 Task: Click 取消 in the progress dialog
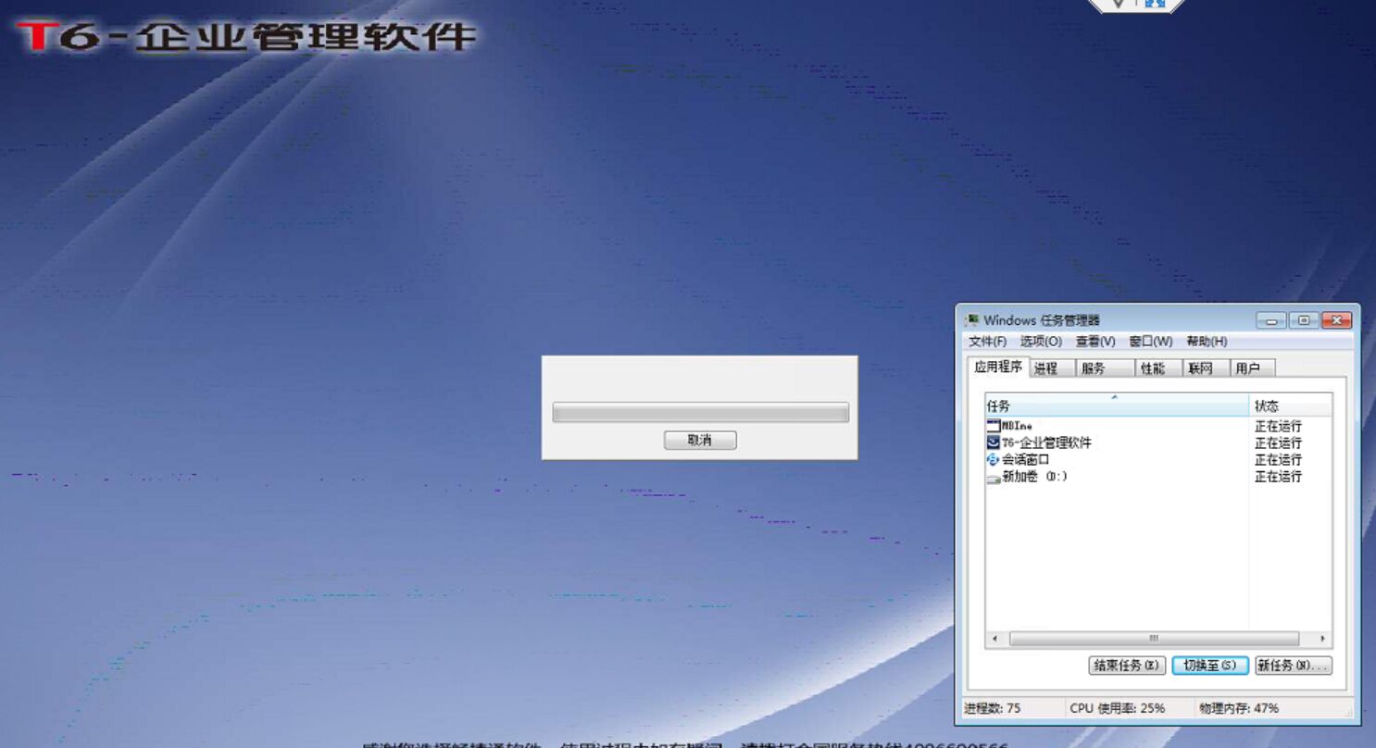coord(700,441)
